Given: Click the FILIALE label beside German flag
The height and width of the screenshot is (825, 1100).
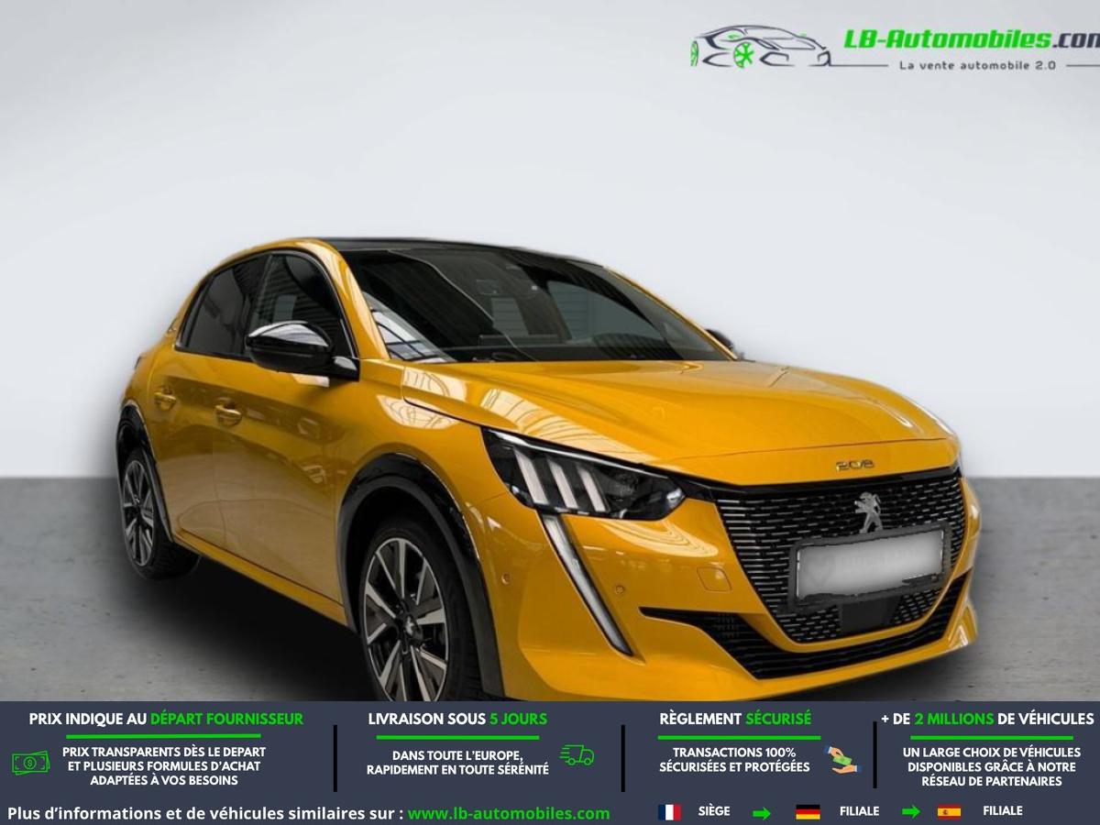Looking at the screenshot, I should (859, 811).
